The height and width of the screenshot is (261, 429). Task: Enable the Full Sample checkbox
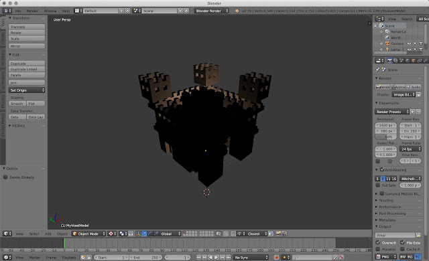tap(378, 185)
